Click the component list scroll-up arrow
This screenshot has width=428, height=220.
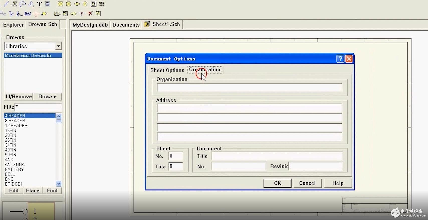pyautogui.click(x=59, y=116)
